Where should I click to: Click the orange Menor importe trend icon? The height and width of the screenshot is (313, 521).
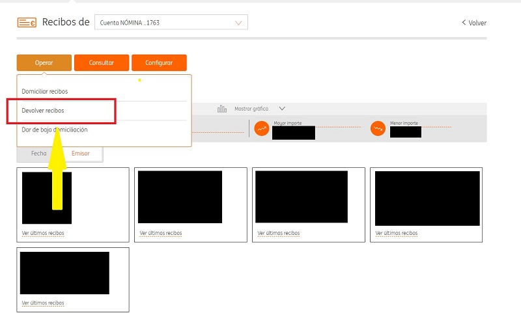pos(378,129)
